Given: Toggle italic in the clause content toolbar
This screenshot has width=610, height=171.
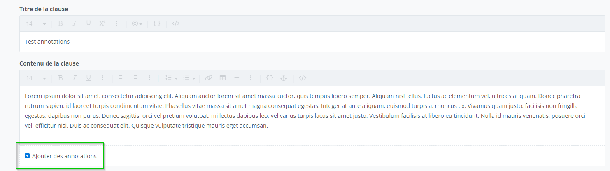Looking at the screenshot, I should [75, 78].
